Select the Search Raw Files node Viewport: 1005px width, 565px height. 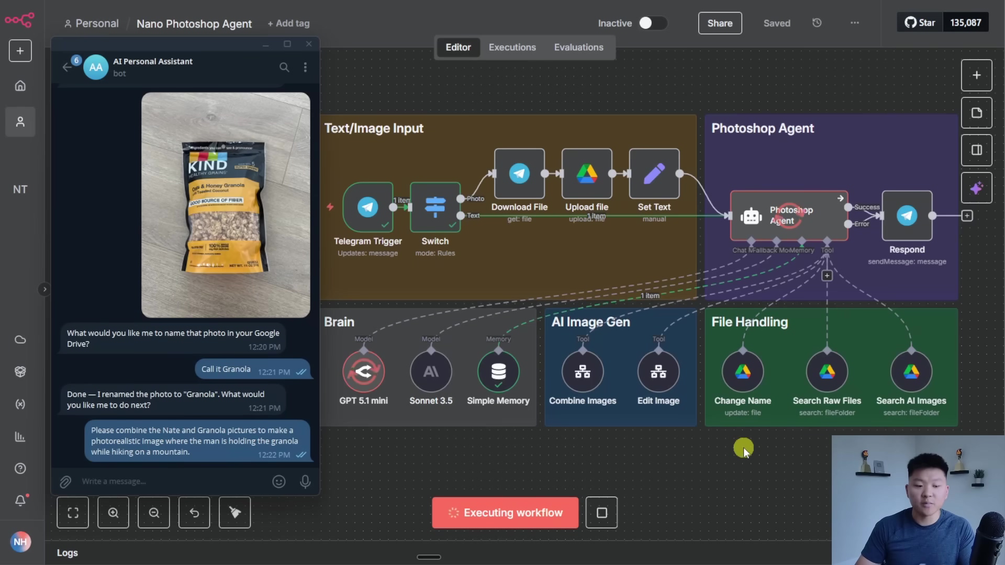tap(827, 371)
